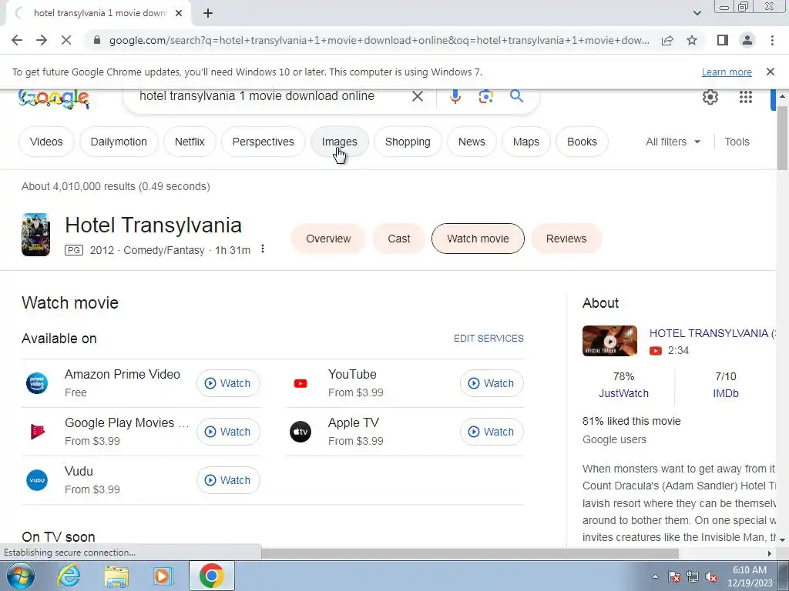789x591 pixels.
Task: Open Windows Media Player from the taskbar
Action: (163, 576)
